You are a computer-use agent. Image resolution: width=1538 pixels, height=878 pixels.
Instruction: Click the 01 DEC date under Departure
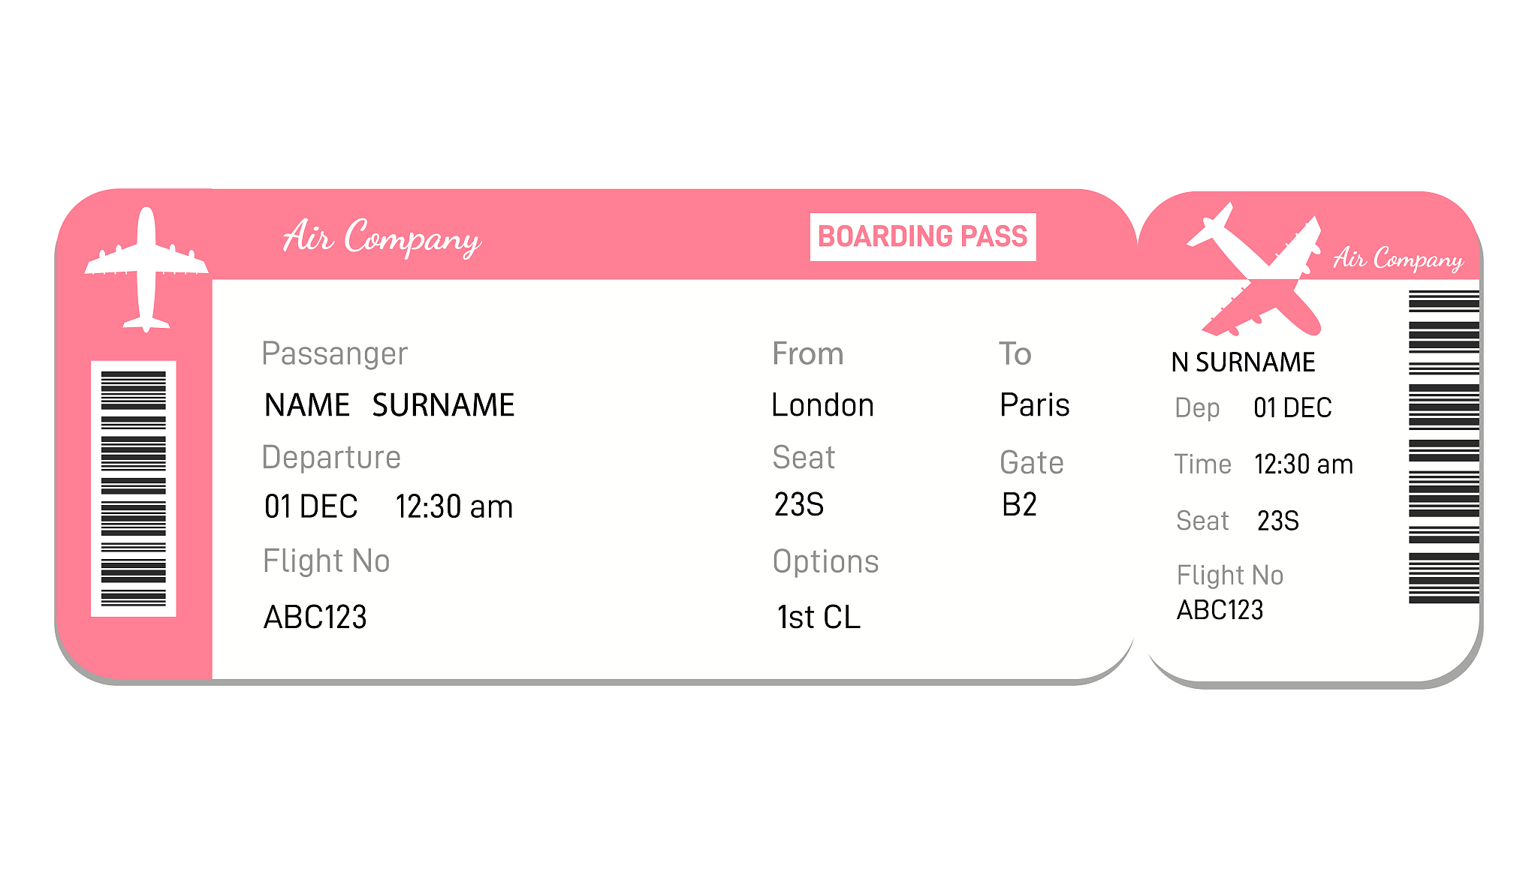311,507
